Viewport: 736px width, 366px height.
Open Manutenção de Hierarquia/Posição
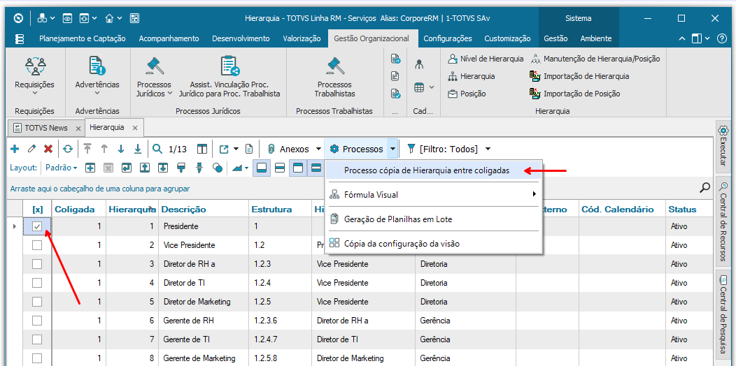[595, 59]
